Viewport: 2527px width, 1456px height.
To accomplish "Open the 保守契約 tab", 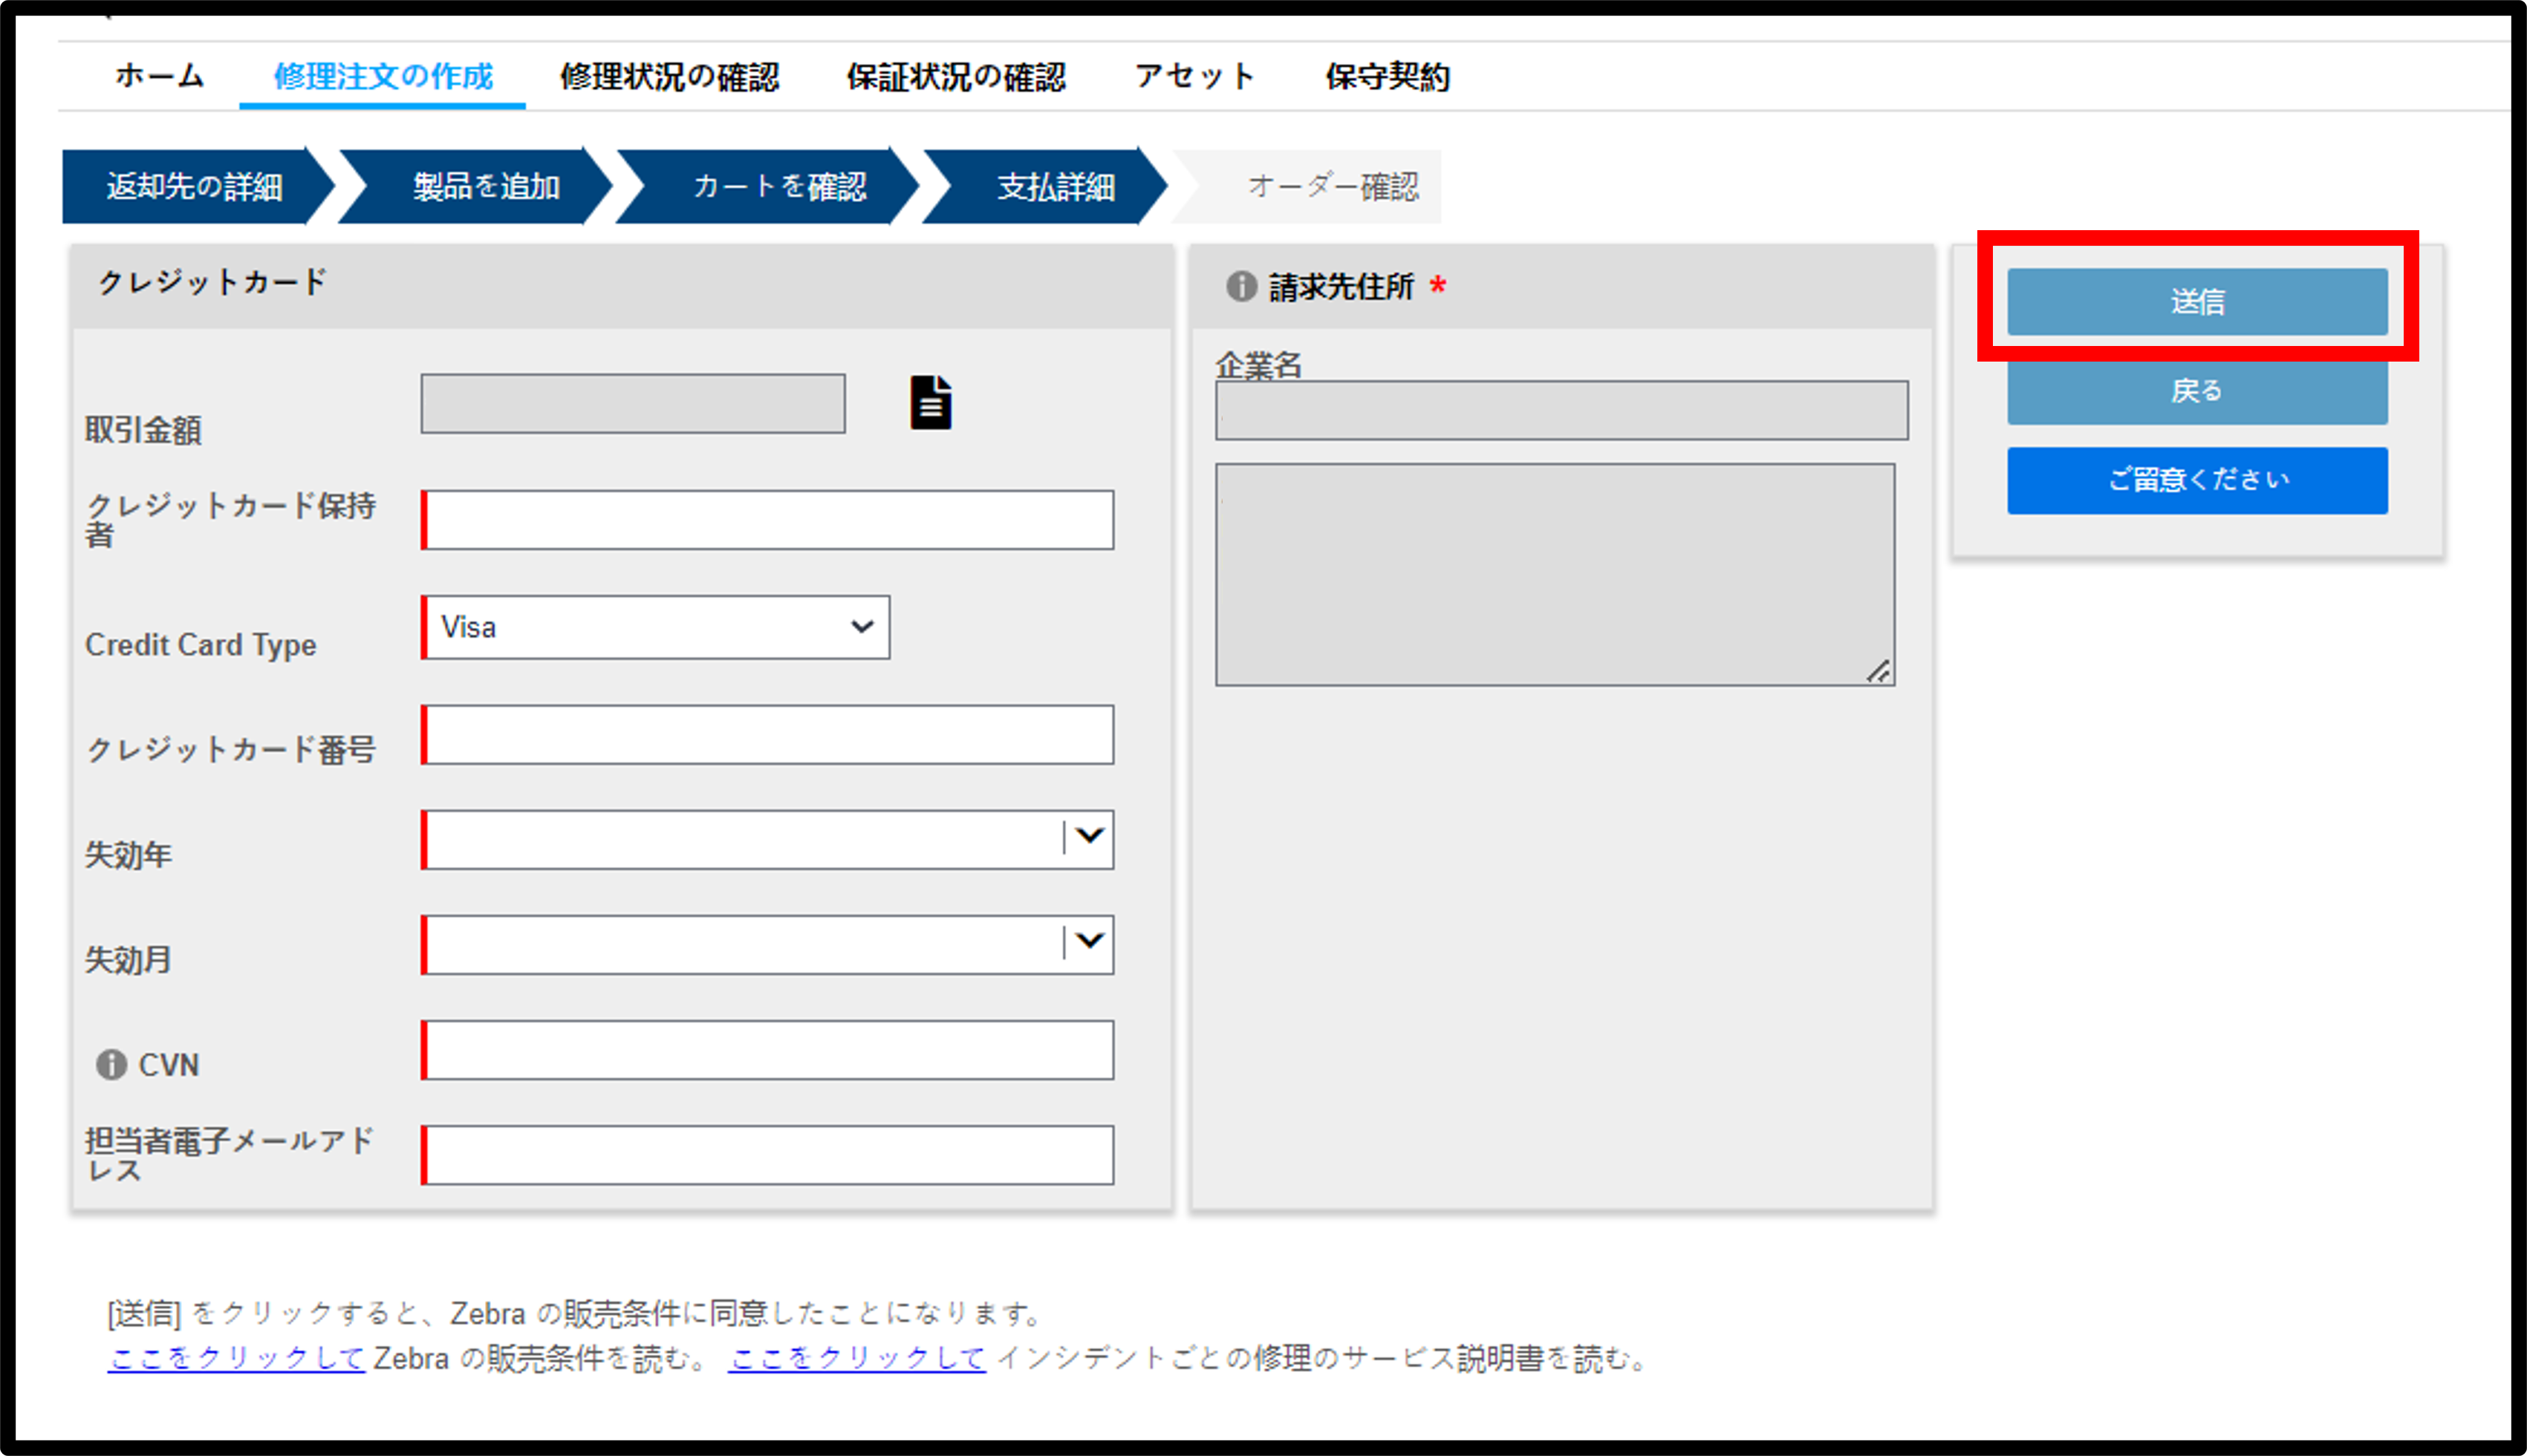I will tap(1388, 77).
